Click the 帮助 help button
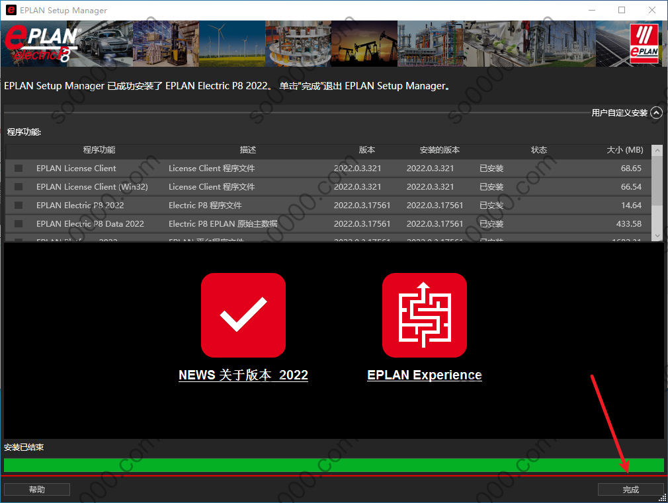The height and width of the screenshot is (503, 668). [37, 489]
